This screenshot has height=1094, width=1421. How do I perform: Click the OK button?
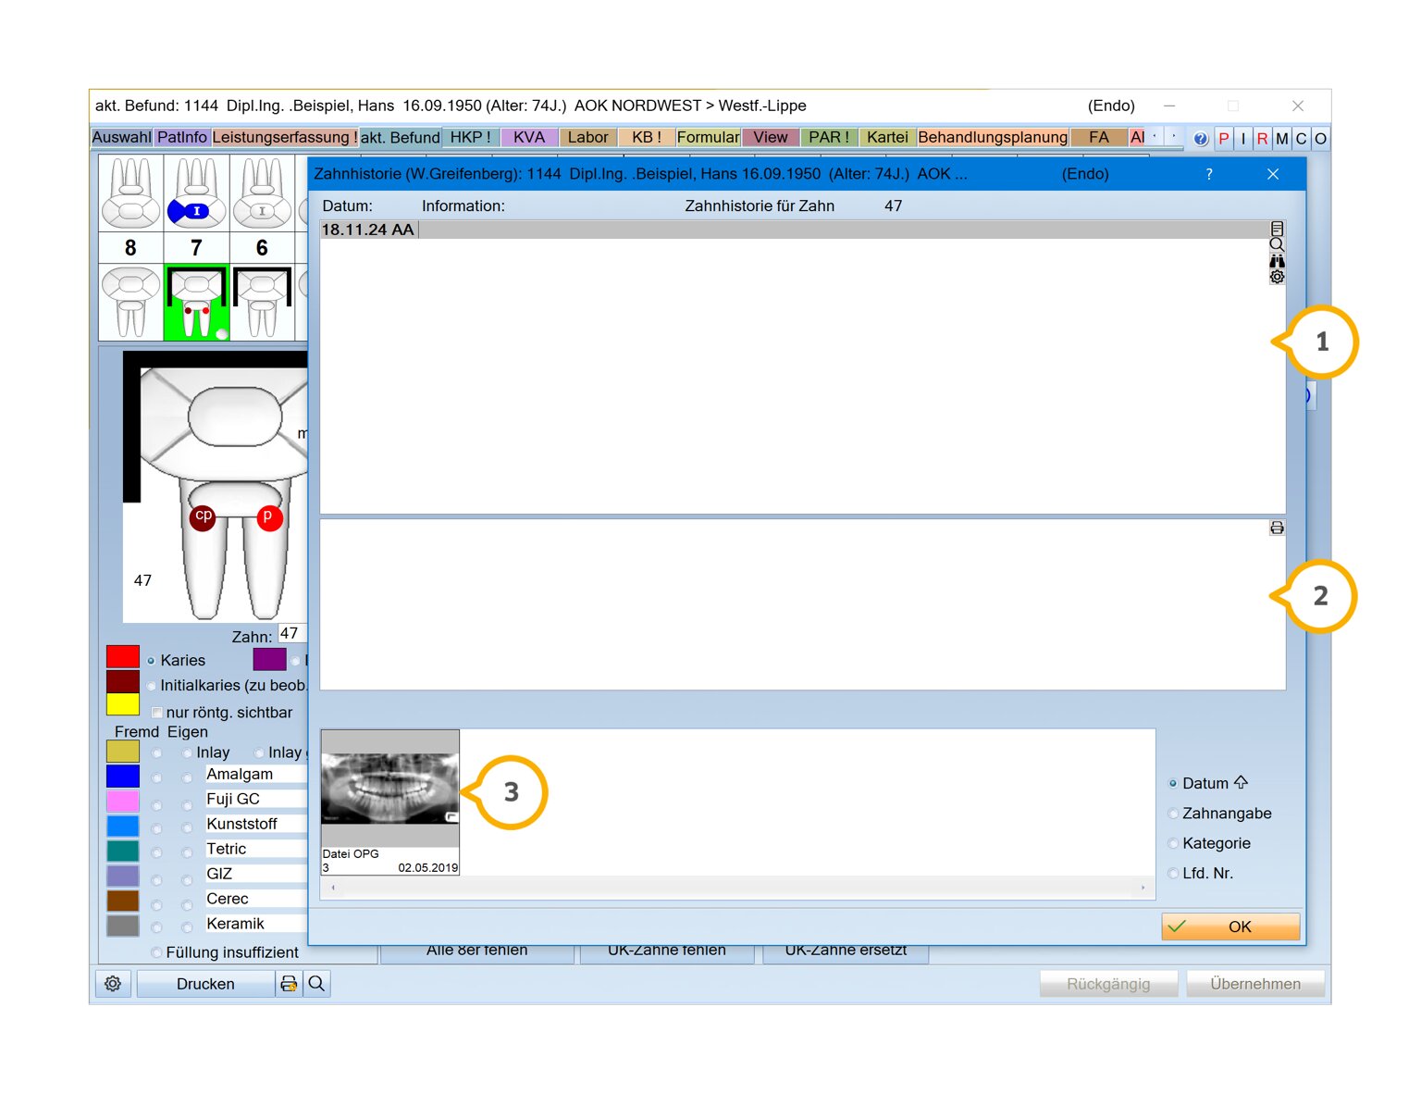1230,926
